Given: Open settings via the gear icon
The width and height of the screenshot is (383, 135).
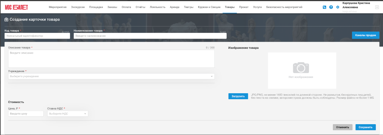Looking at the screenshot, I should tap(338, 7).
